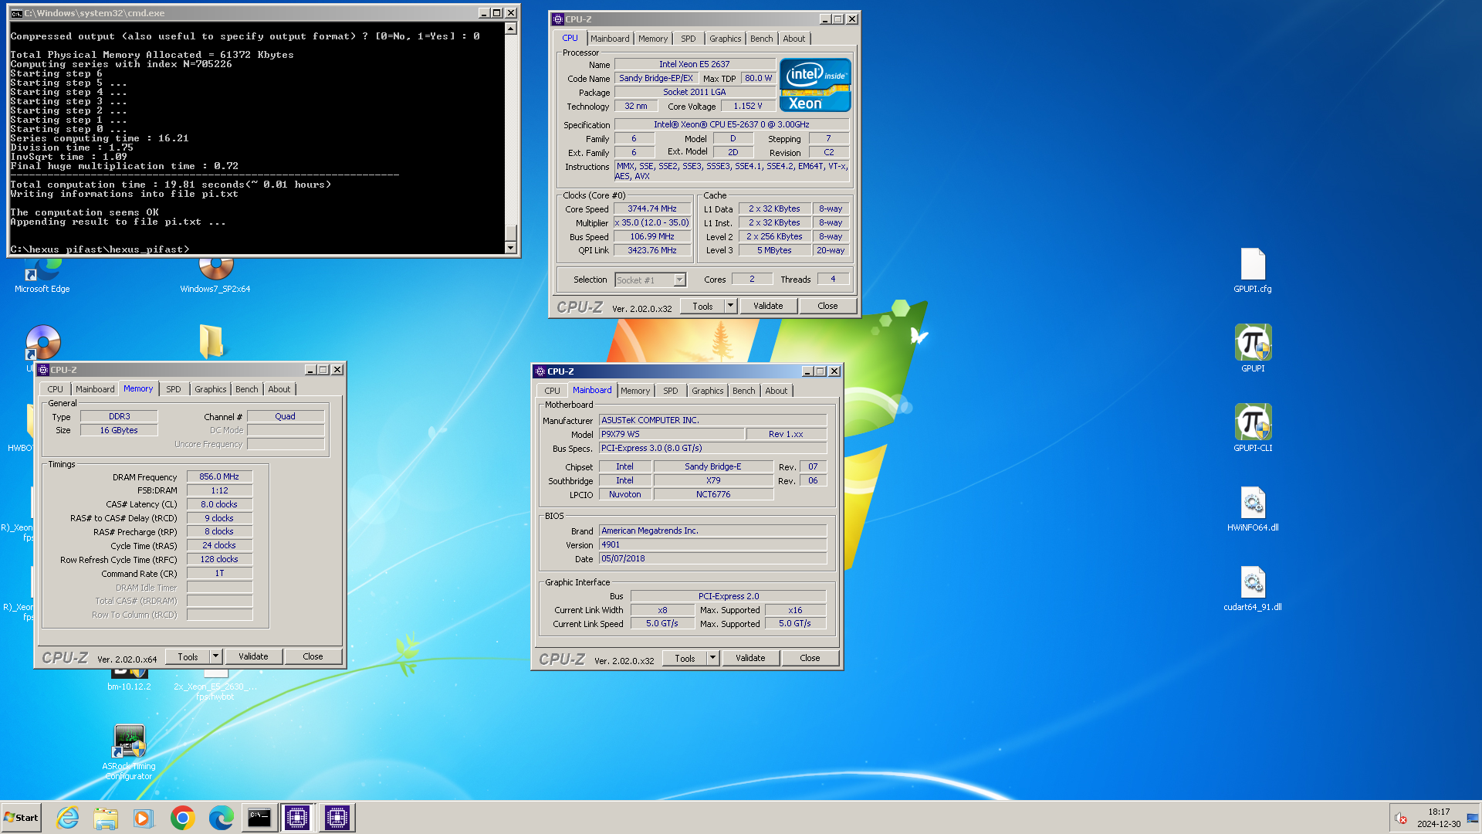Click the mainboard model P9X79 WS field
Screen dimensions: 1482x834
tap(672, 434)
